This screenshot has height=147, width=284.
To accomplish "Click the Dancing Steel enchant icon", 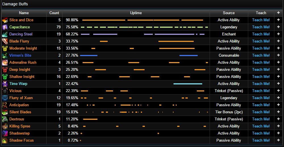I will coord(5,34).
